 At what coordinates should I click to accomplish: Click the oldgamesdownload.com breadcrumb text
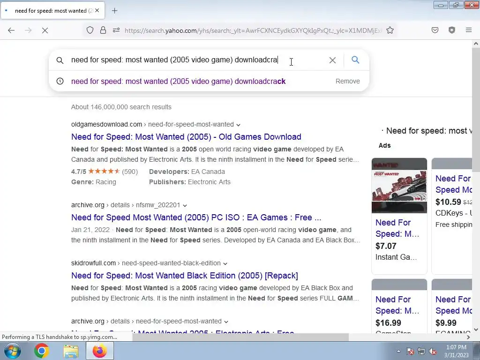tap(106, 124)
